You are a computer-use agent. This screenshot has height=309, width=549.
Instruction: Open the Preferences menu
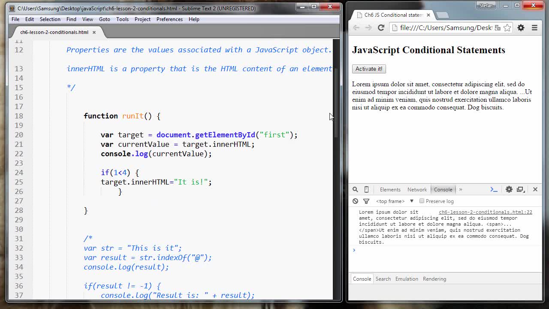pyautogui.click(x=169, y=19)
